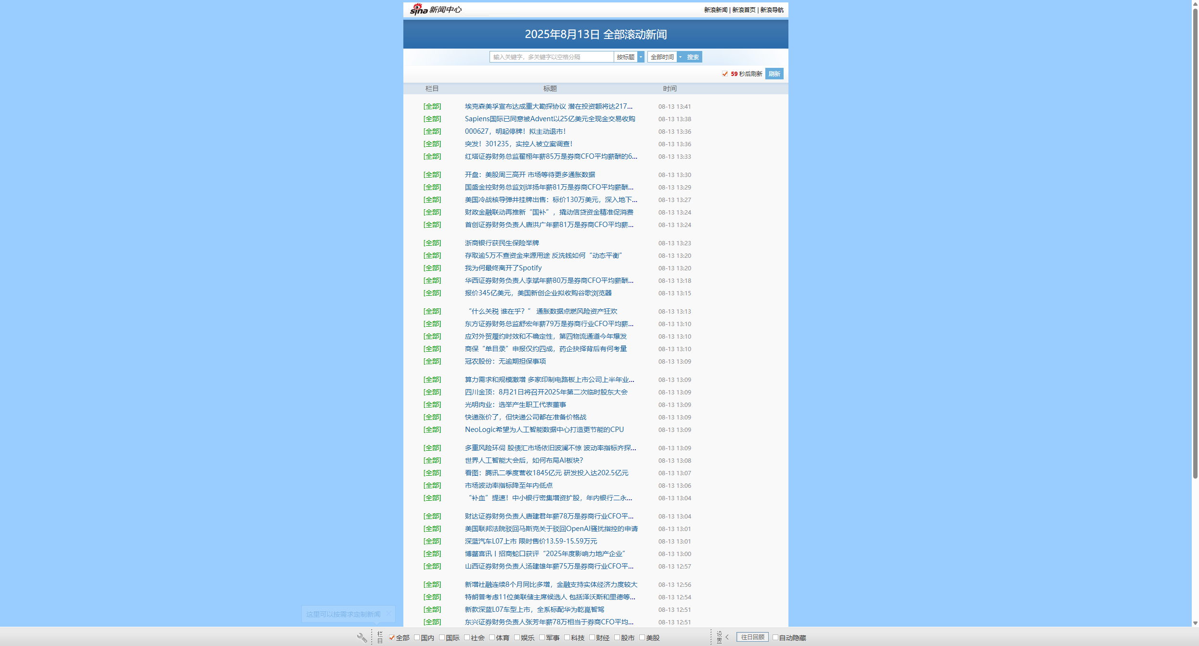
Task: Open the 我为何最终离开了Spotify headline
Action: 503,268
